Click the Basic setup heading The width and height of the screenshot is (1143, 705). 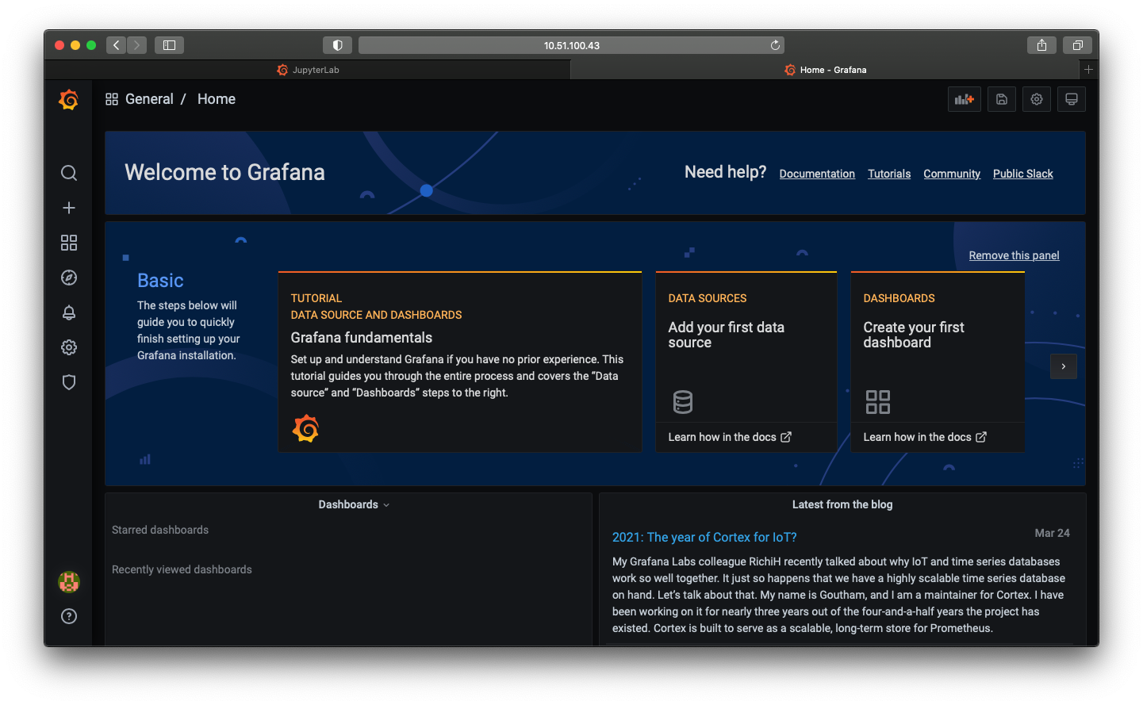click(160, 281)
